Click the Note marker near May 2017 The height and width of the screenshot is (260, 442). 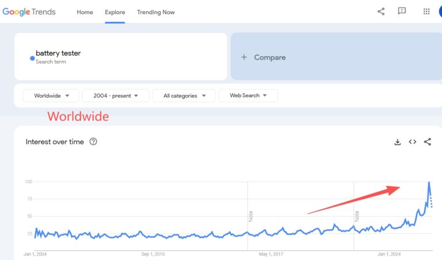pos(250,216)
